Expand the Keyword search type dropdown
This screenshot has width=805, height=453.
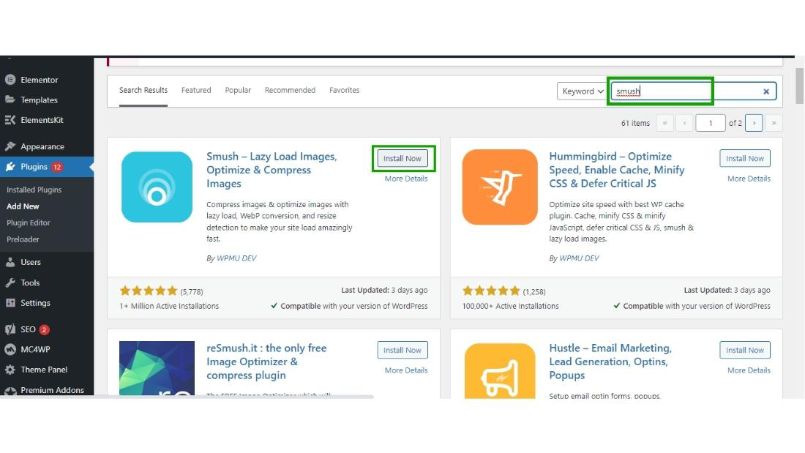pyautogui.click(x=583, y=91)
